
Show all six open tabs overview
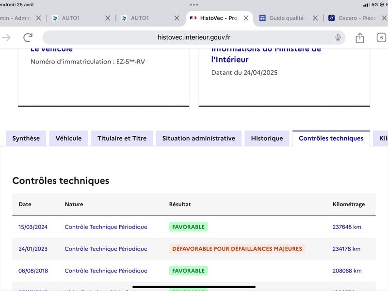coord(381,38)
